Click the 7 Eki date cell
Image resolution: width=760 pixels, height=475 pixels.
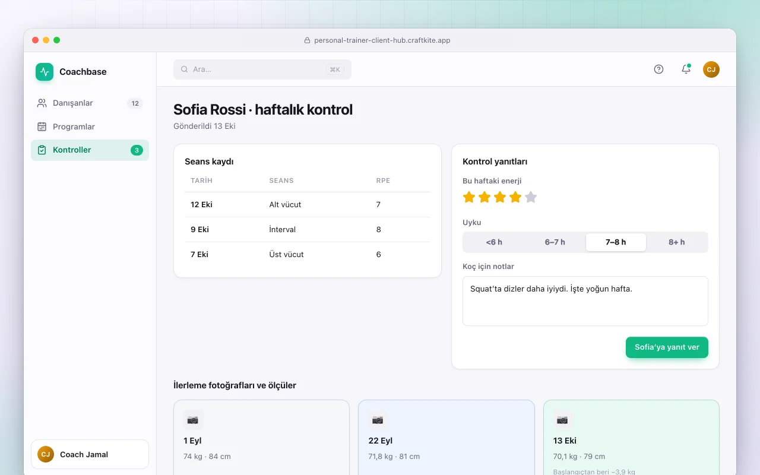click(199, 255)
